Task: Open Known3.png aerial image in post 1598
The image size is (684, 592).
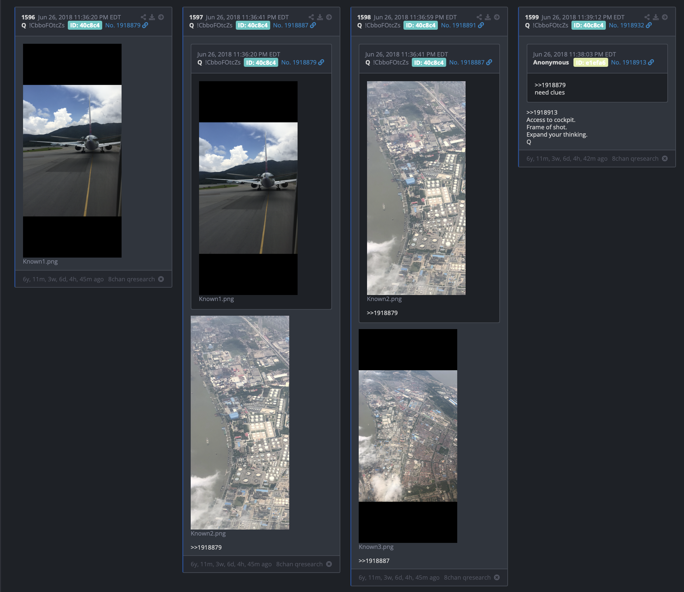Action: 408,436
